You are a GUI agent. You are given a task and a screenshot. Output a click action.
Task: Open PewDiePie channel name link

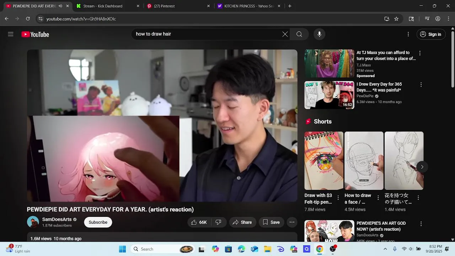pos(365,96)
